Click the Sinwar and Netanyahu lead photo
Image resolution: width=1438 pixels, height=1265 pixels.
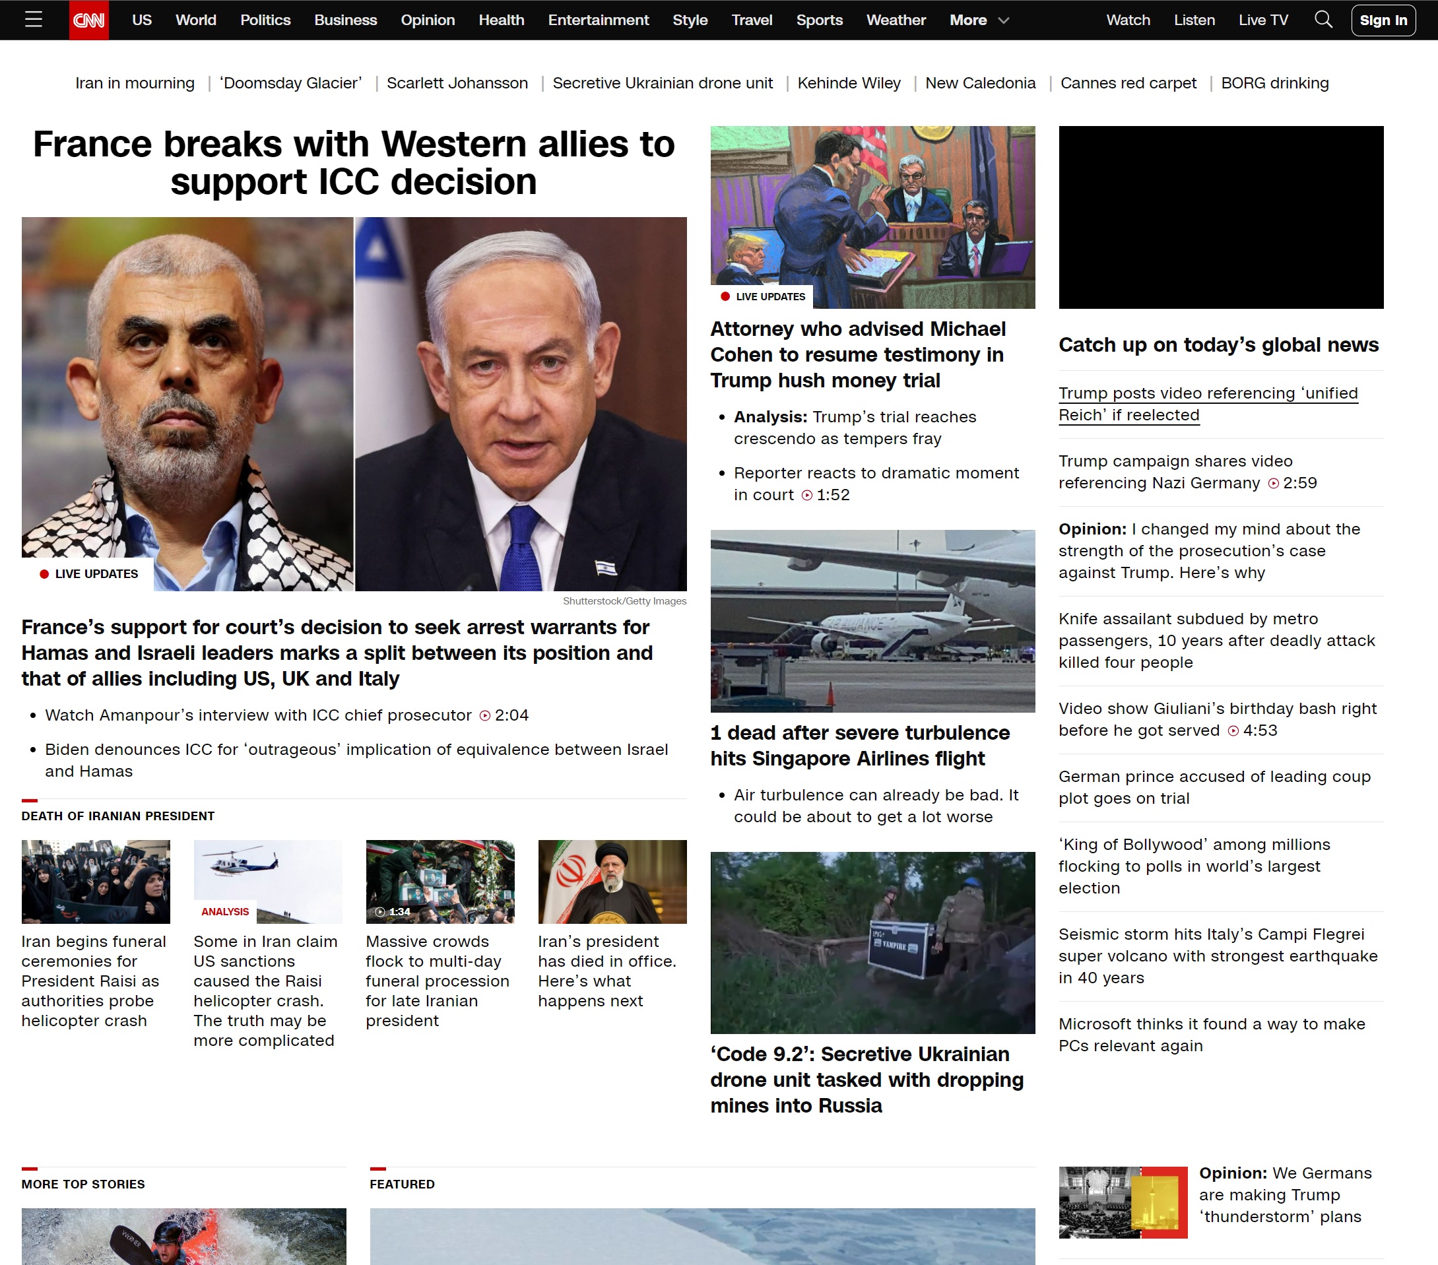[354, 403]
